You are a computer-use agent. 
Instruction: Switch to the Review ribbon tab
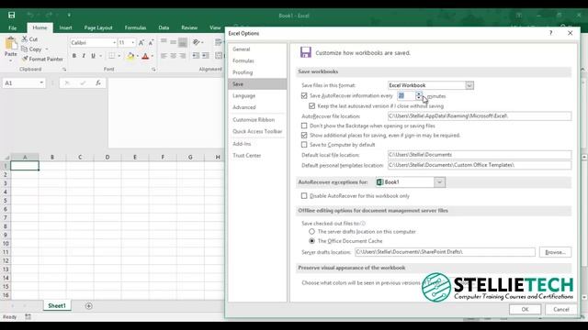coord(189,27)
